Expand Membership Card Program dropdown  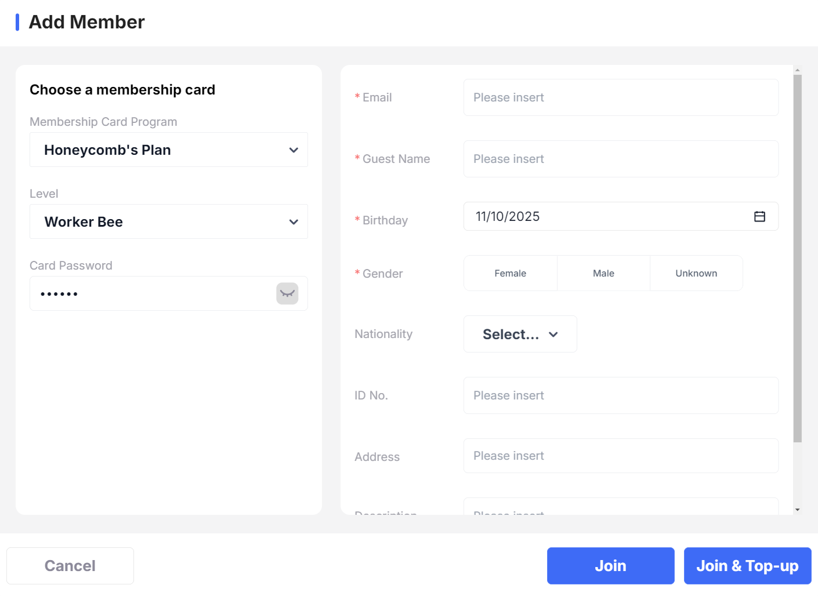coord(169,150)
